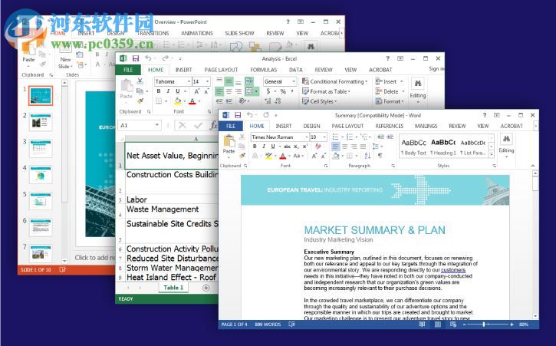Toggle Bold in the Word ribbon
The image size is (556, 346).
pyautogui.click(x=255, y=147)
